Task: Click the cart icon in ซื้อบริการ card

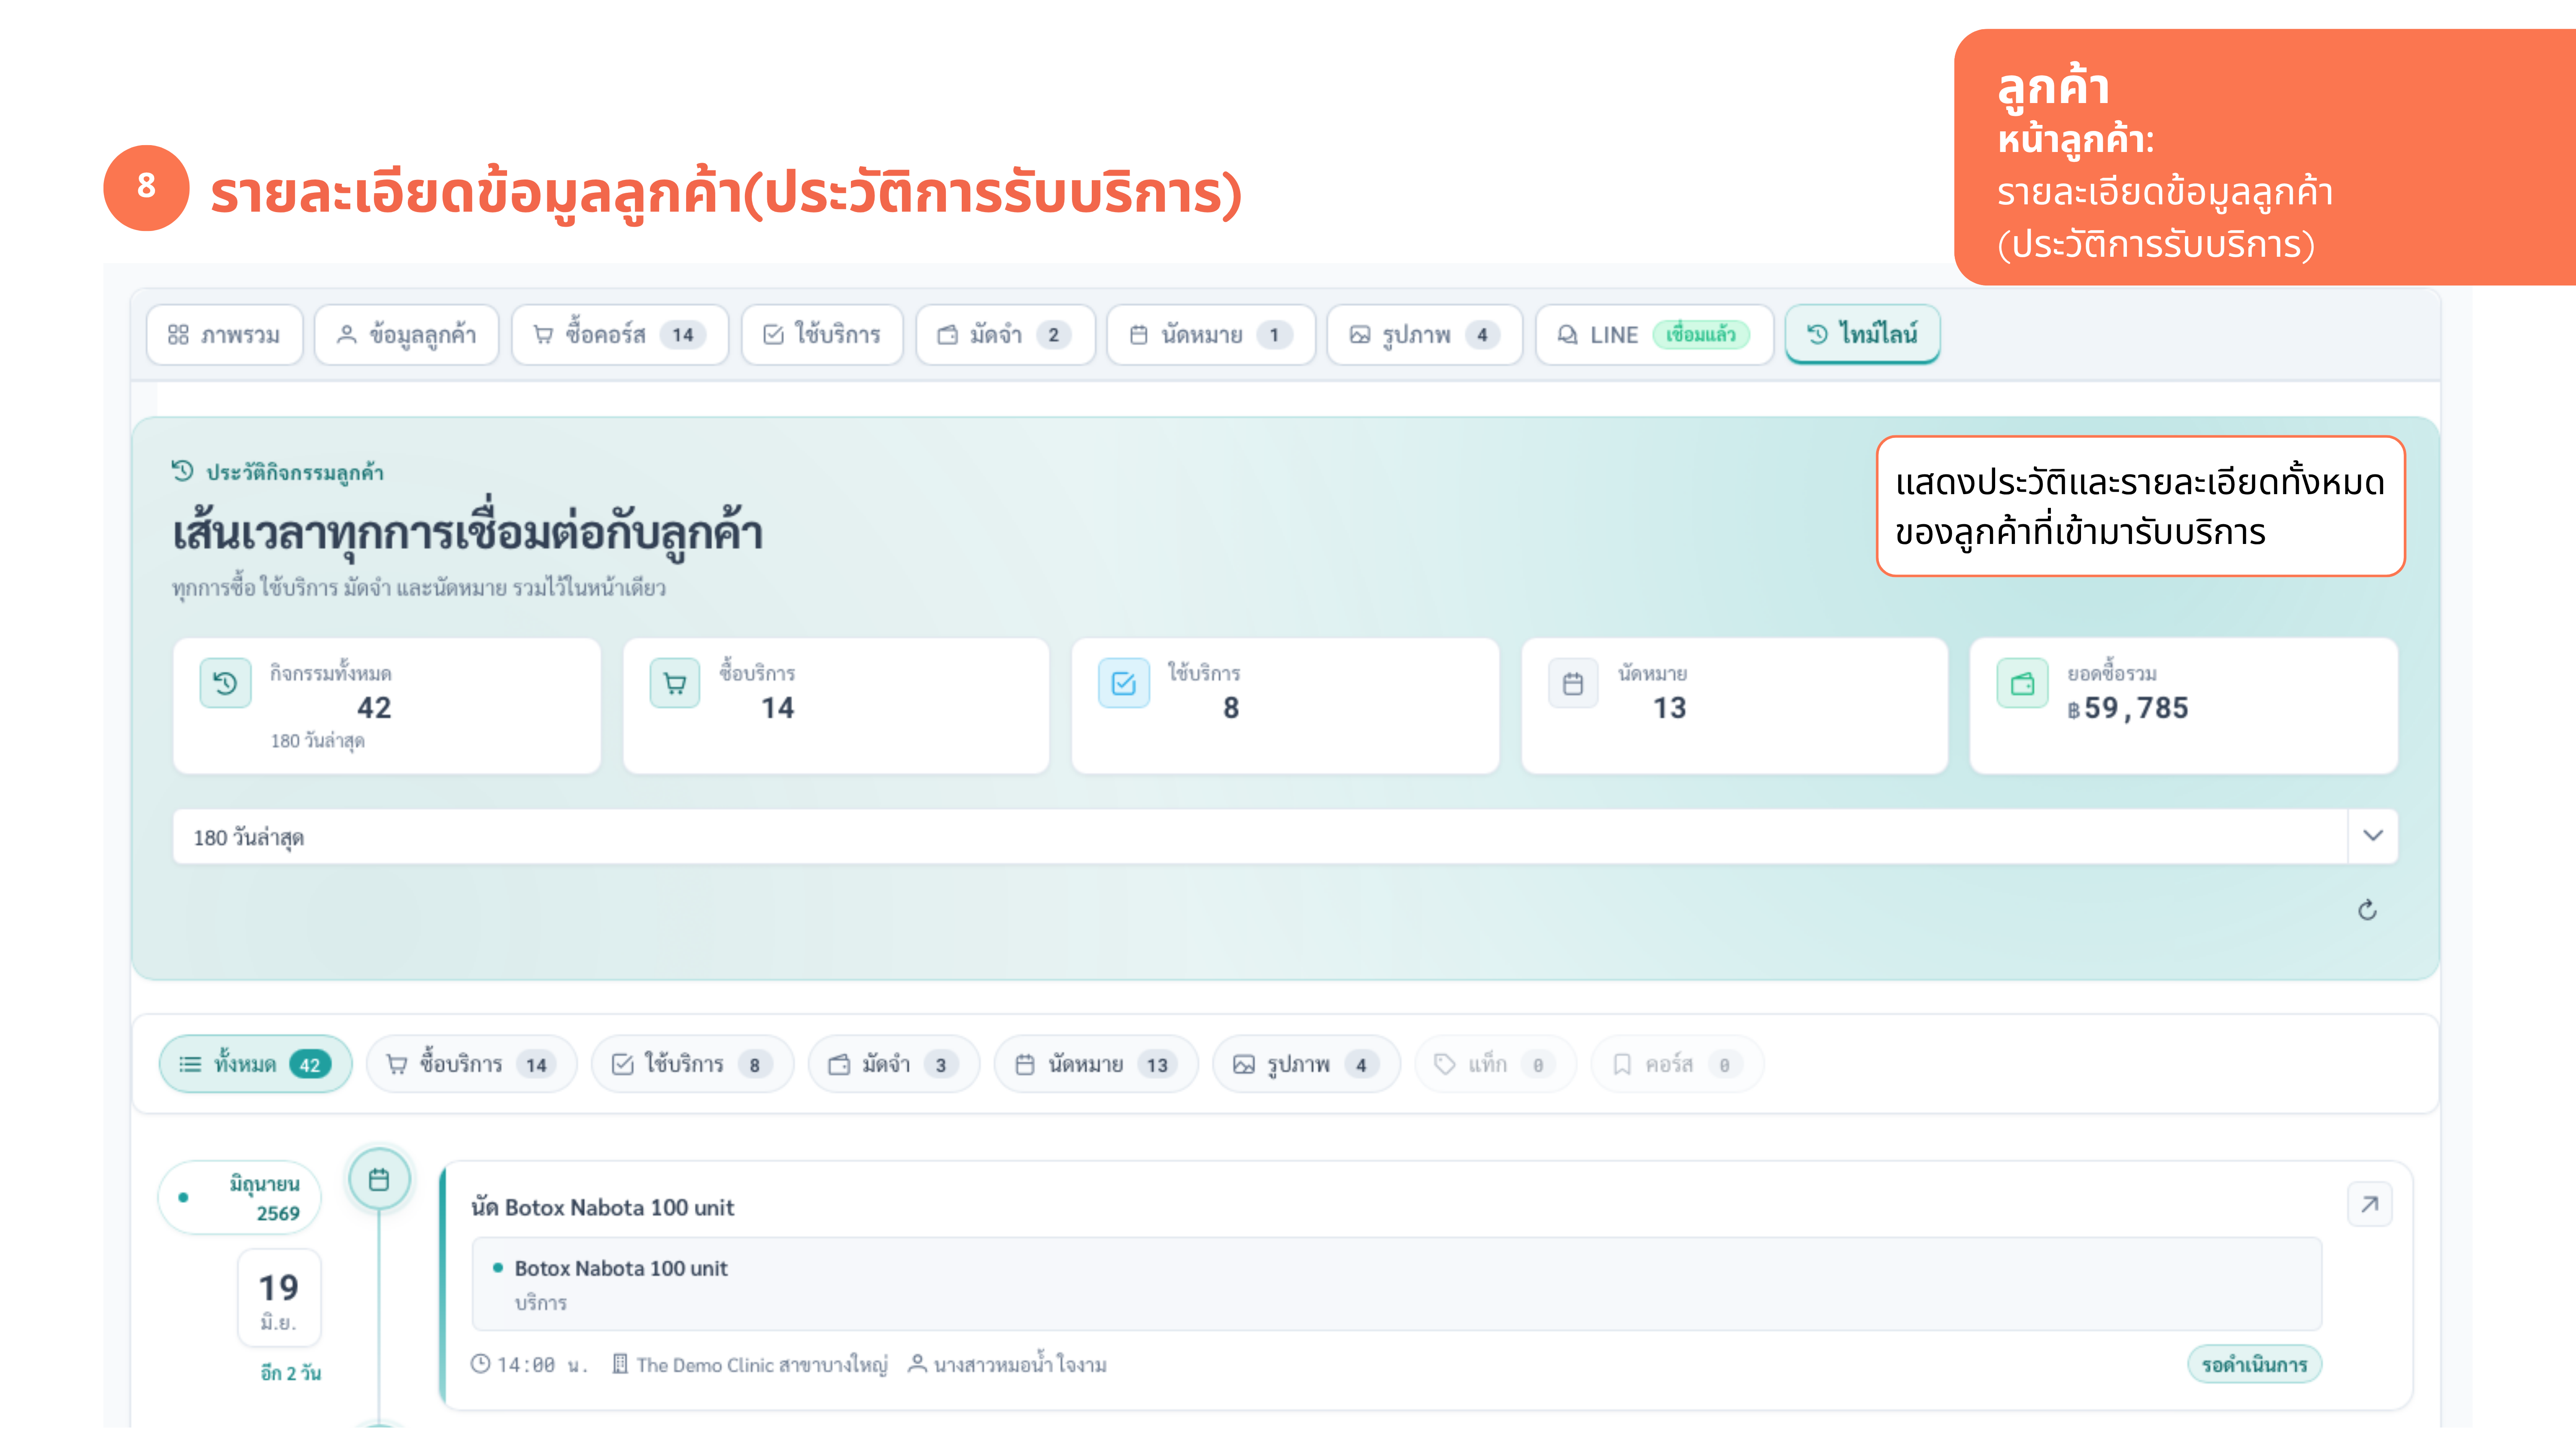Action: (x=675, y=683)
